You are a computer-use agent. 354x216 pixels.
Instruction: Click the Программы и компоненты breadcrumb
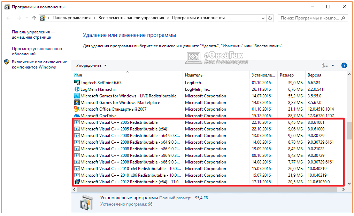click(198, 18)
